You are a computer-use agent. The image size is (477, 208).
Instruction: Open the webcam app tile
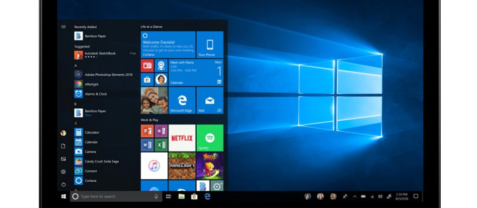click(161, 65)
